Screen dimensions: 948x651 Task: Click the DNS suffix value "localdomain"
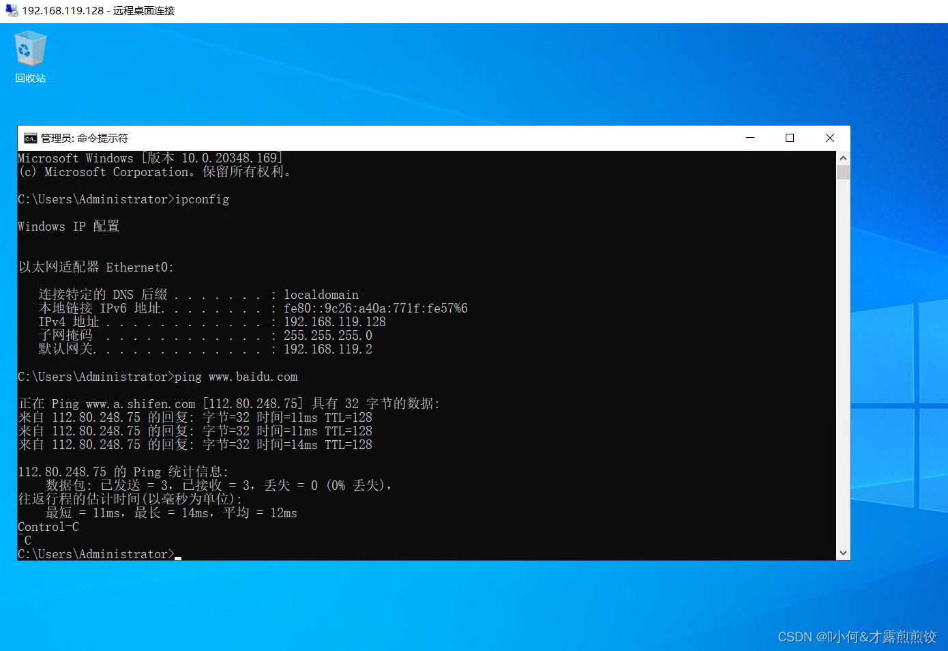(x=321, y=295)
